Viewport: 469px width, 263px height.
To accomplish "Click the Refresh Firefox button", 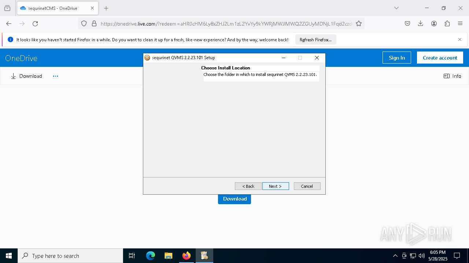I will click(x=315, y=39).
